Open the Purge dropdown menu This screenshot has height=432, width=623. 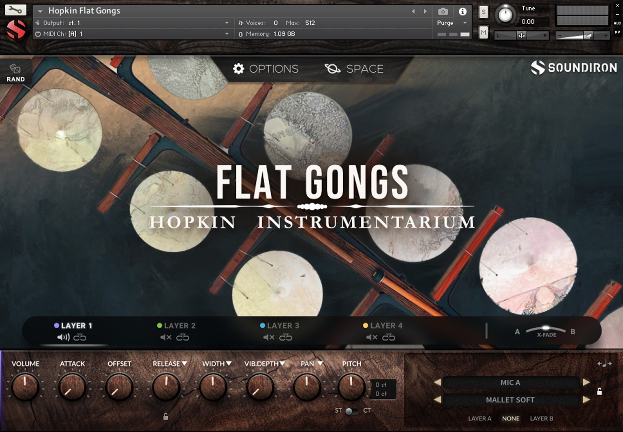[452, 23]
